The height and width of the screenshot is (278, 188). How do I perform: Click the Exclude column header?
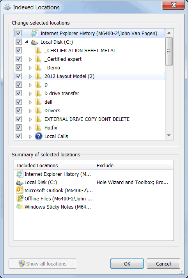pos(133,165)
